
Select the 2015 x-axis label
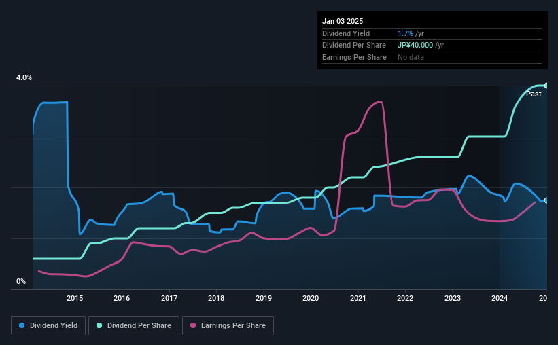[75, 298]
